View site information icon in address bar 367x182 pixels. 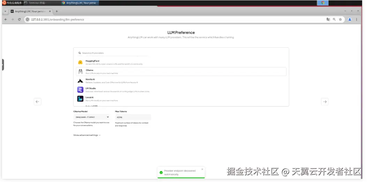27,19
